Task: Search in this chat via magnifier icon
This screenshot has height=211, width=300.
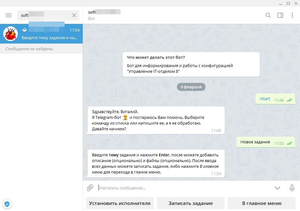Action: pyautogui.click(x=268, y=15)
